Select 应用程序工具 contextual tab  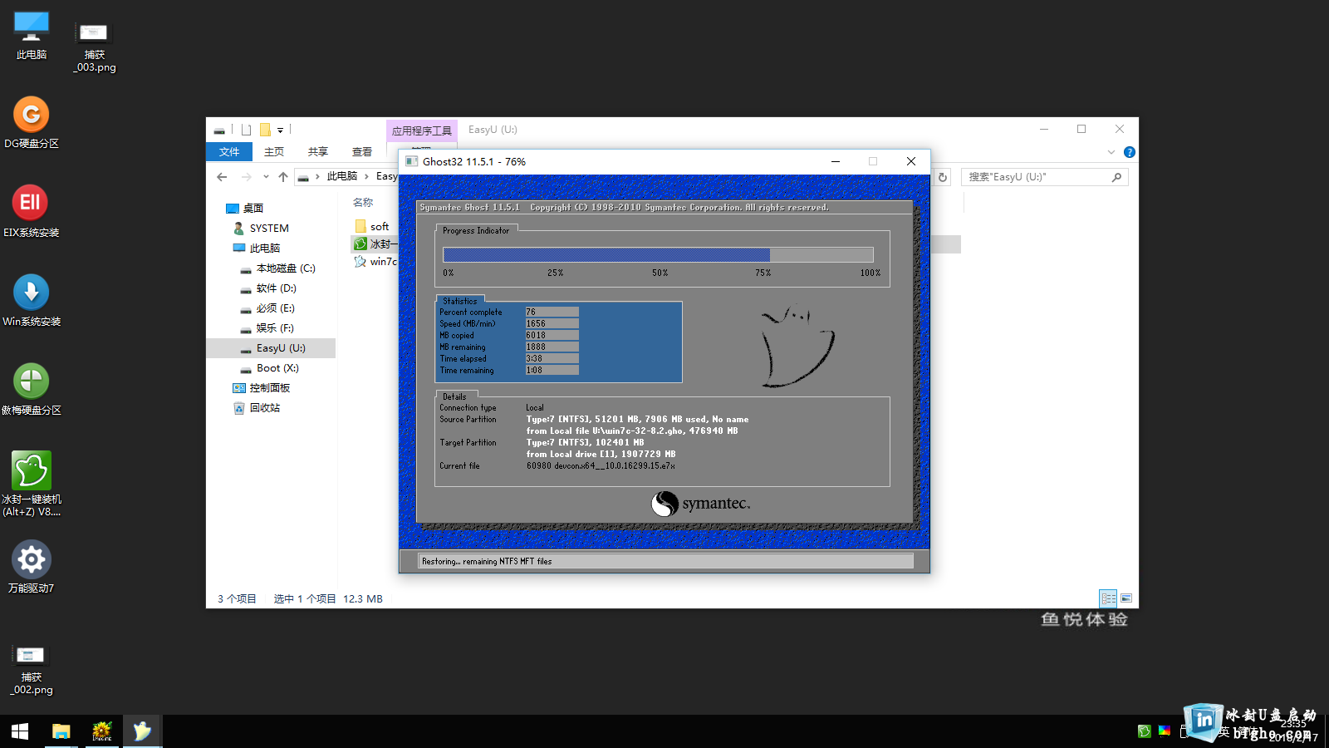[x=422, y=130]
